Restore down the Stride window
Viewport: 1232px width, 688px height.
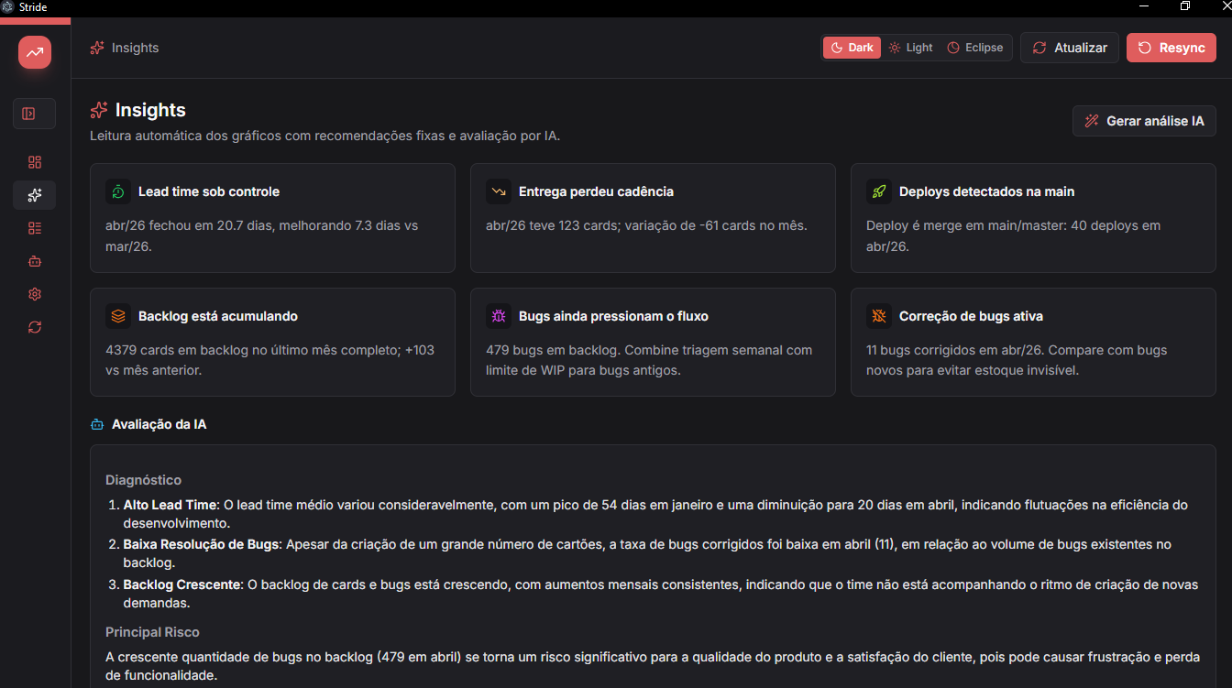coord(1185,6)
